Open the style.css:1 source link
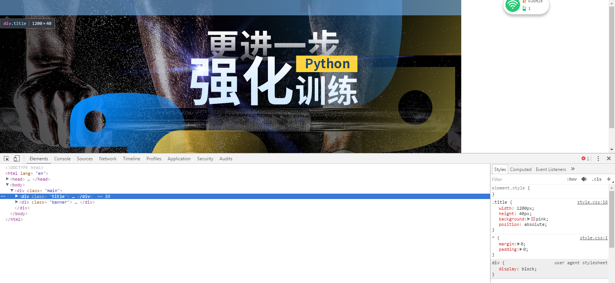Image resolution: width=615 pixels, height=283 pixels. (593, 238)
